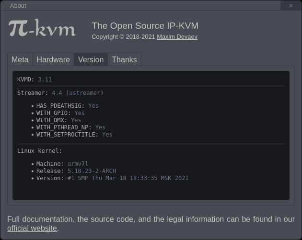Image resolution: width=302 pixels, height=240 pixels.
Task: Click the π-kvm logo
Action: pos(42,28)
